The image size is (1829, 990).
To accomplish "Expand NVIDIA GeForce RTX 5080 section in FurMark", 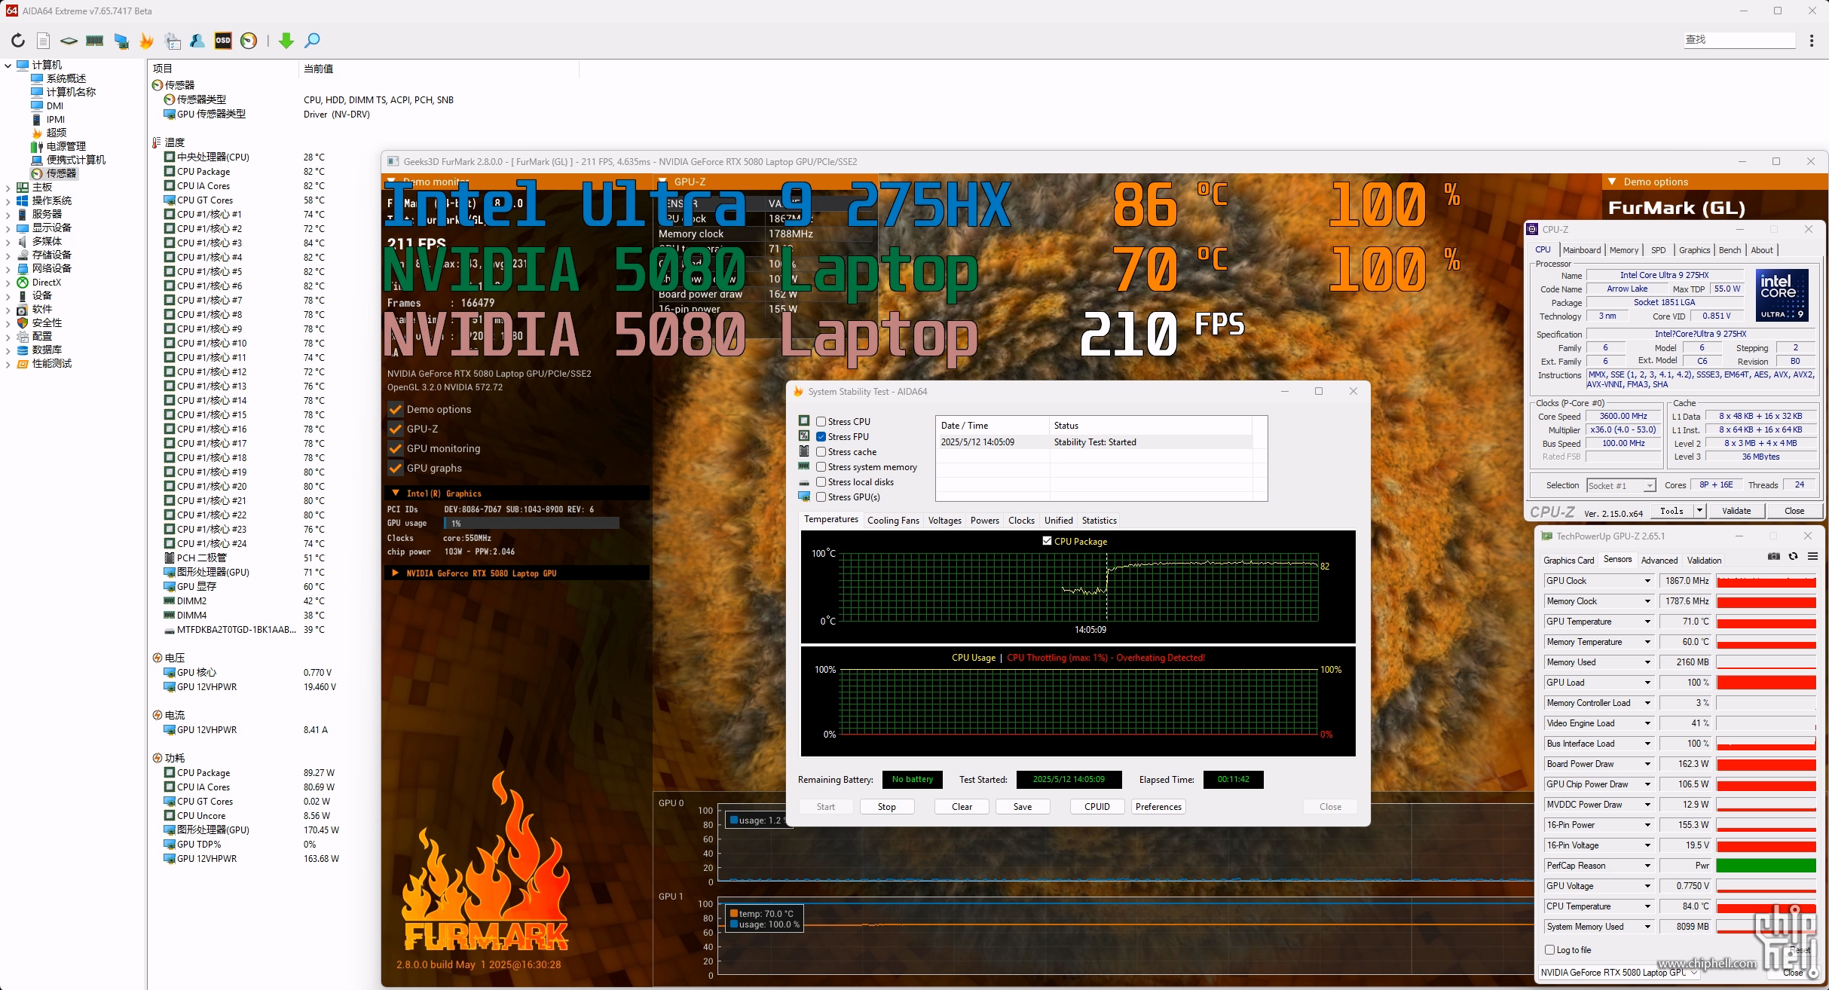I will point(395,573).
